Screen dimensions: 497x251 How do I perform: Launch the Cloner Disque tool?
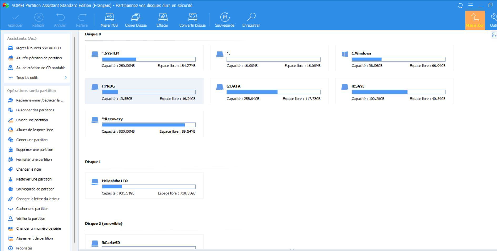pyautogui.click(x=136, y=20)
